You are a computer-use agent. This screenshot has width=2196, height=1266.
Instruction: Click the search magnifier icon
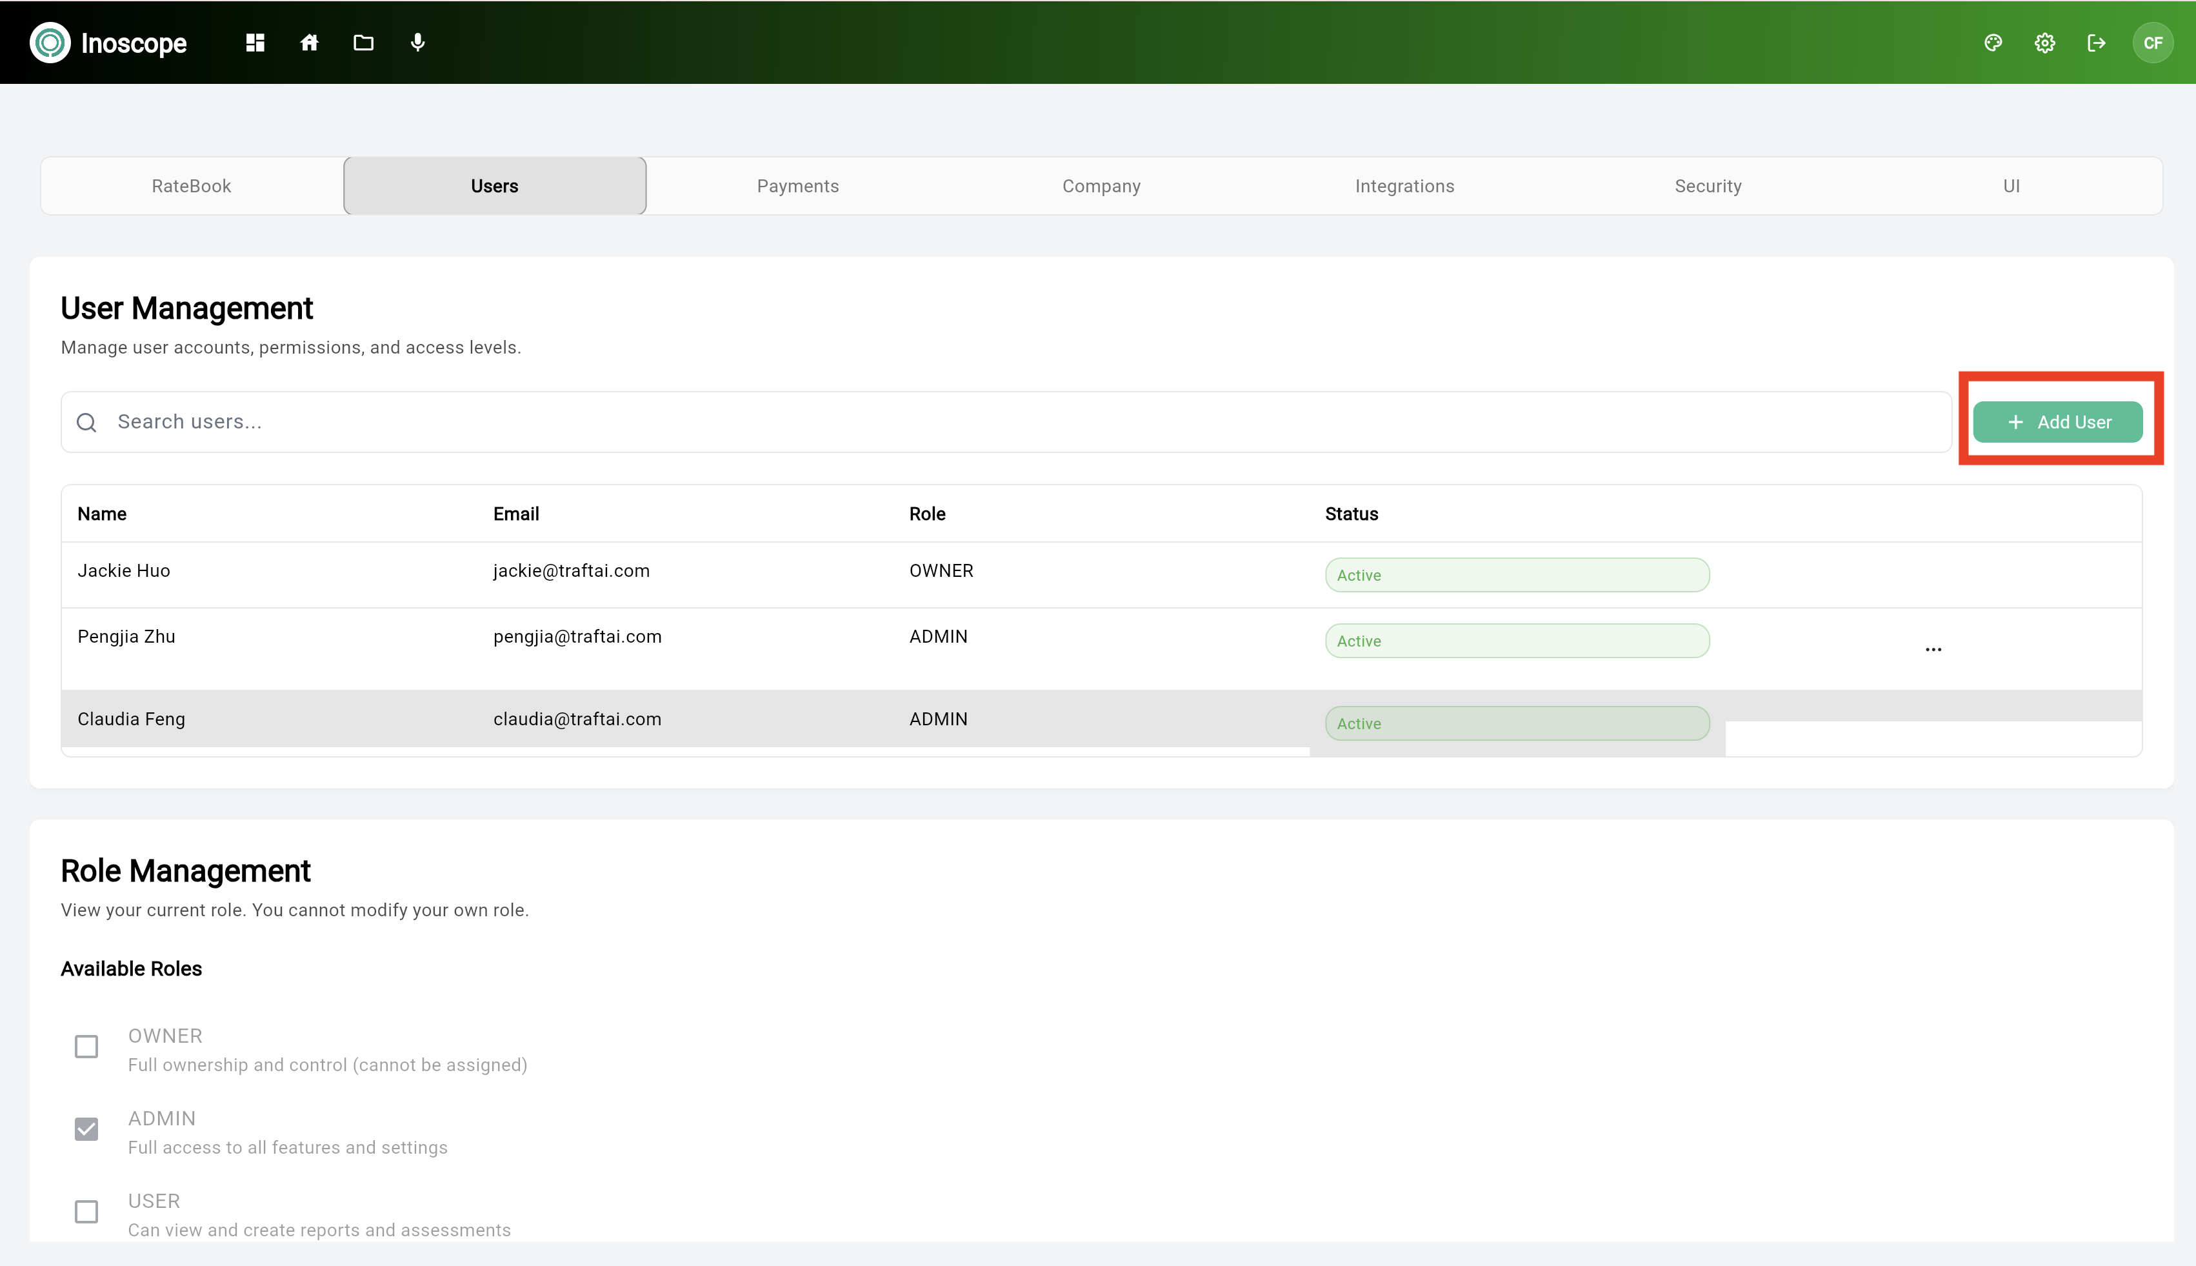[87, 422]
